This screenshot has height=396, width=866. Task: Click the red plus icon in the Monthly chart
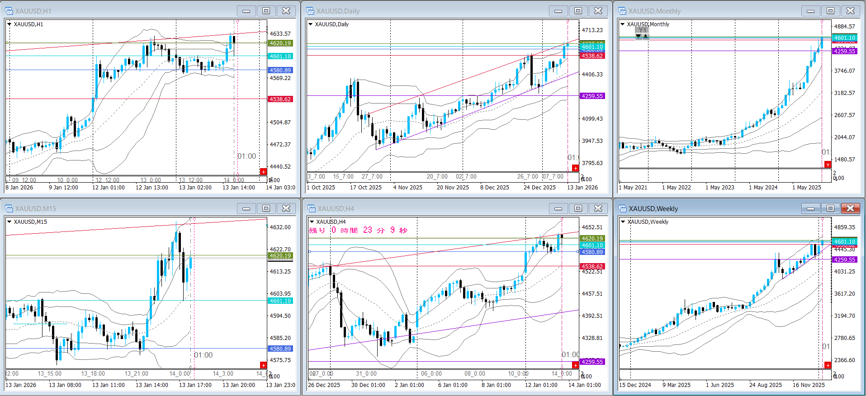(828, 165)
